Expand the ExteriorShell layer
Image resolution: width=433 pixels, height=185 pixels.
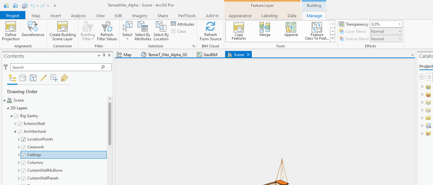[x=15, y=124]
